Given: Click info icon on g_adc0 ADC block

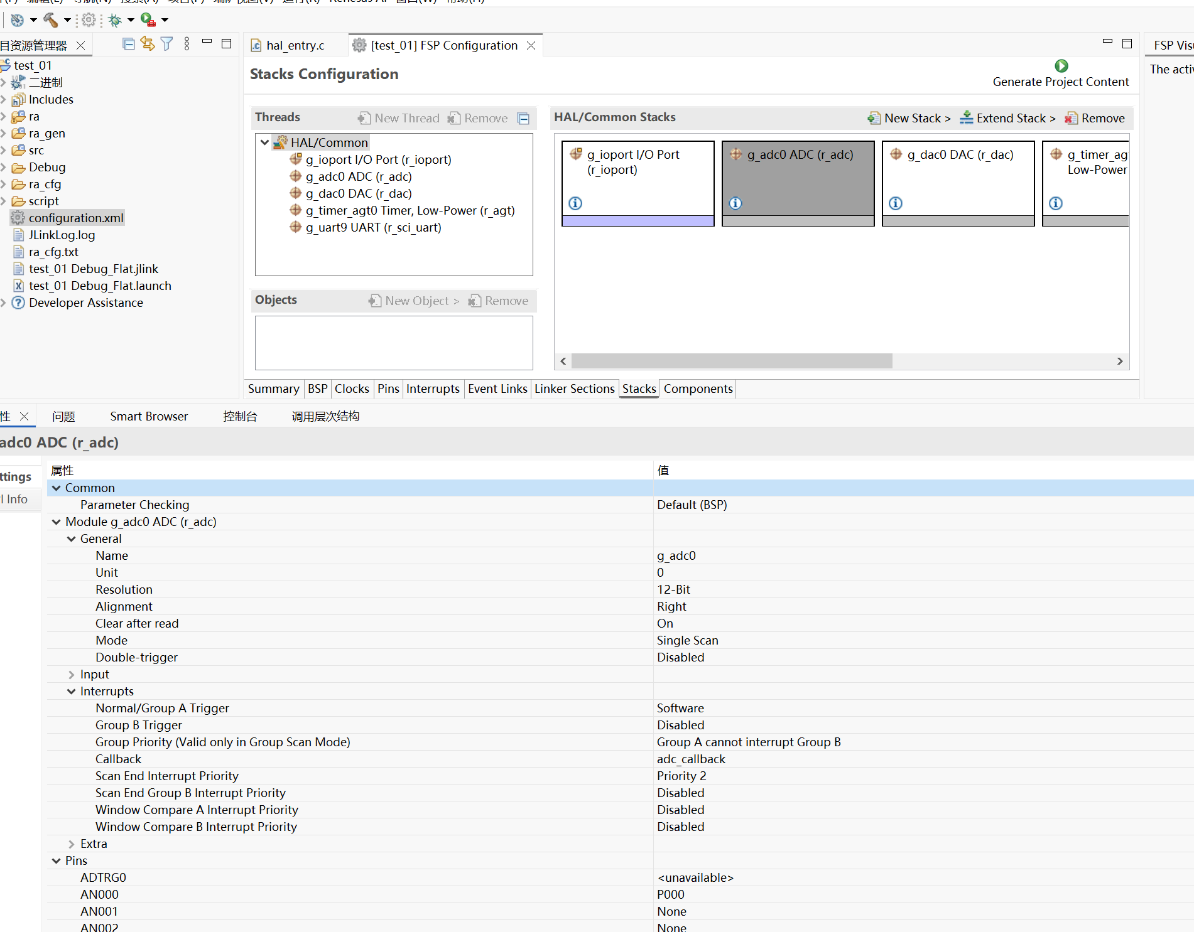Looking at the screenshot, I should point(735,203).
